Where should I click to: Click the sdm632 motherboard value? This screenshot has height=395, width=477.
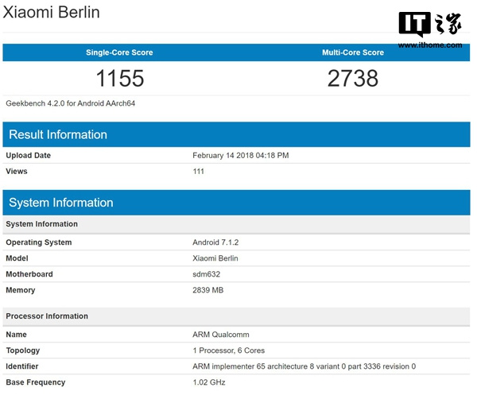pos(206,274)
